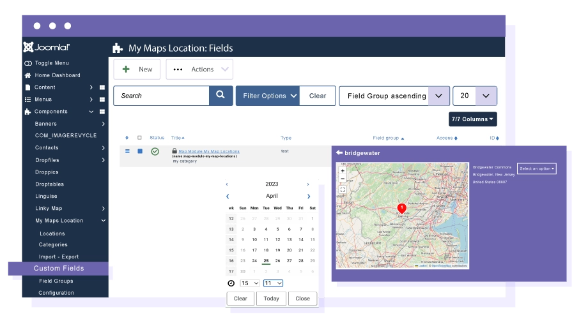588x319 pixels.
Task: Sort by Field group column
Action: coord(388,138)
